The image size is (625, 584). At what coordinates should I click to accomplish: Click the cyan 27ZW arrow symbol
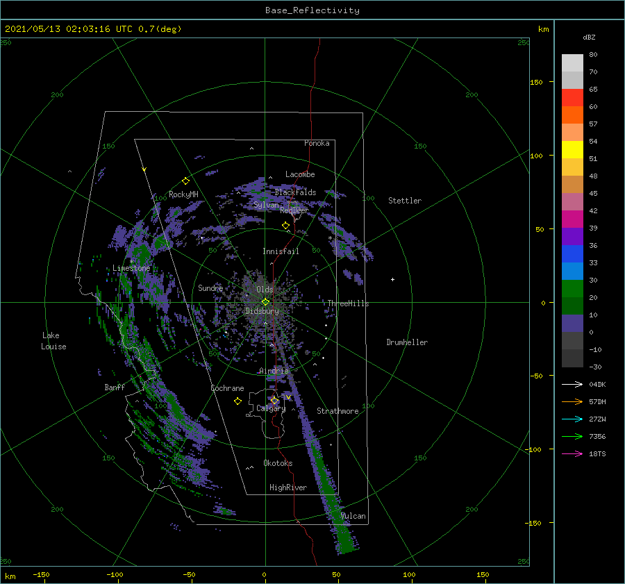572,419
